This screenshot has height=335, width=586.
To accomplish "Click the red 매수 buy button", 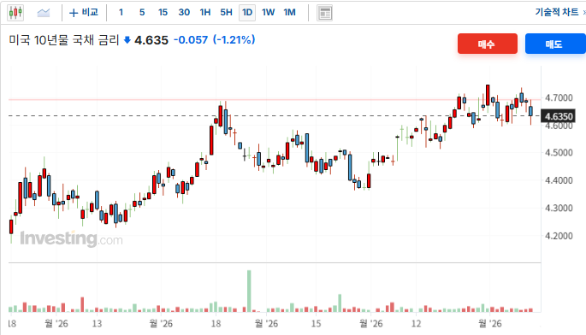I will pyautogui.click(x=488, y=44).
